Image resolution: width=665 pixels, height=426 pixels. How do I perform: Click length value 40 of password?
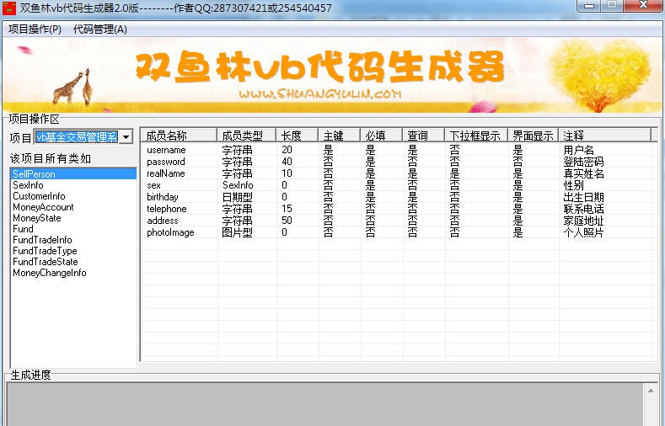pyautogui.click(x=287, y=162)
